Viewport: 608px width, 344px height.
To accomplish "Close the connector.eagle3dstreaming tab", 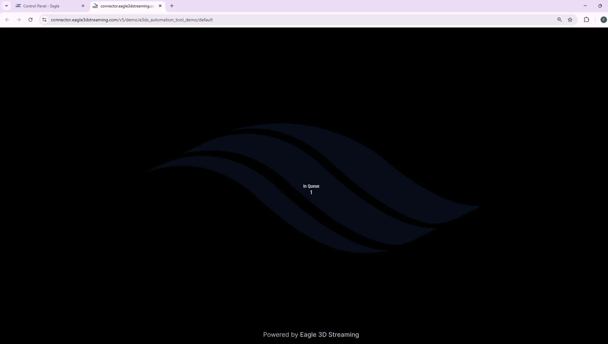I will [160, 6].
